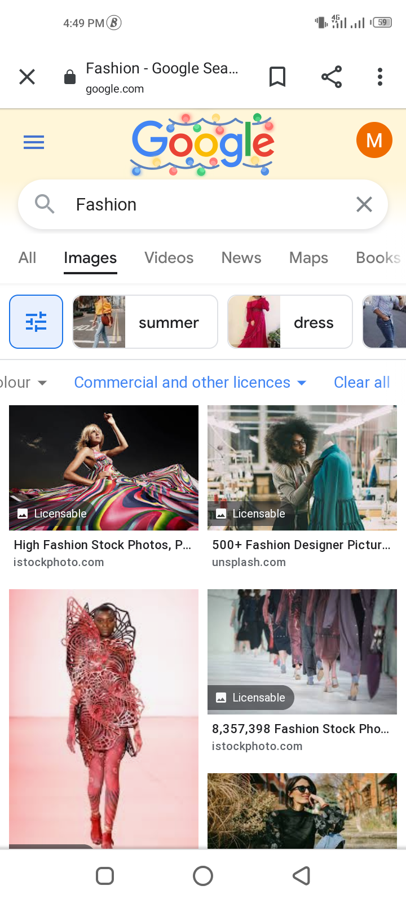Viewport: 406px width, 903px height.
Task: Close the browser custom tab
Action: click(x=27, y=77)
